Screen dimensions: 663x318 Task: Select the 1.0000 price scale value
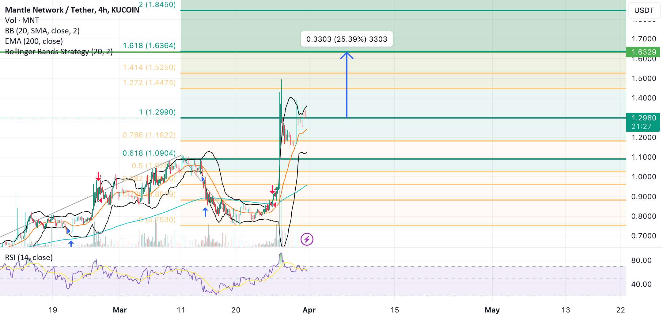click(644, 177)
